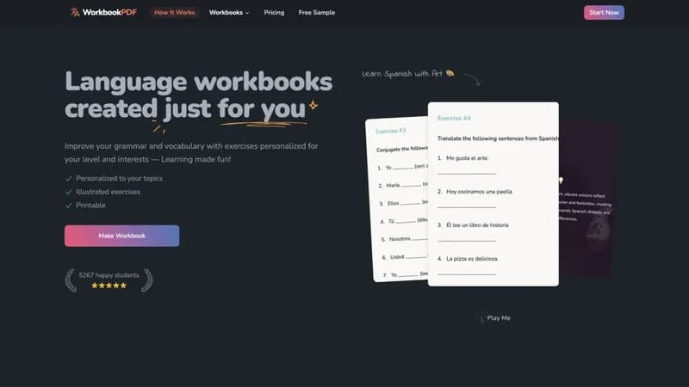Click the 'Printable' text
Viewport: 689px width, 387px height.
tap(90, 205)
